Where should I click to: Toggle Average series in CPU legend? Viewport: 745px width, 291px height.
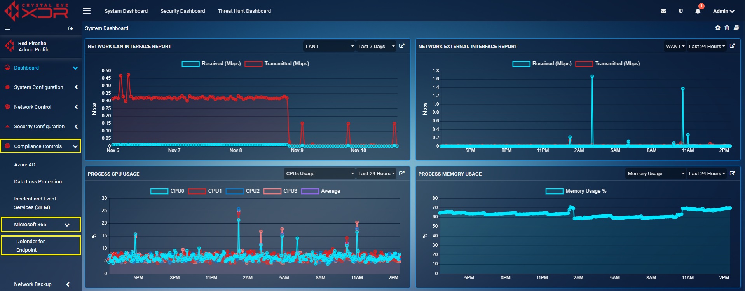(321, 191)
